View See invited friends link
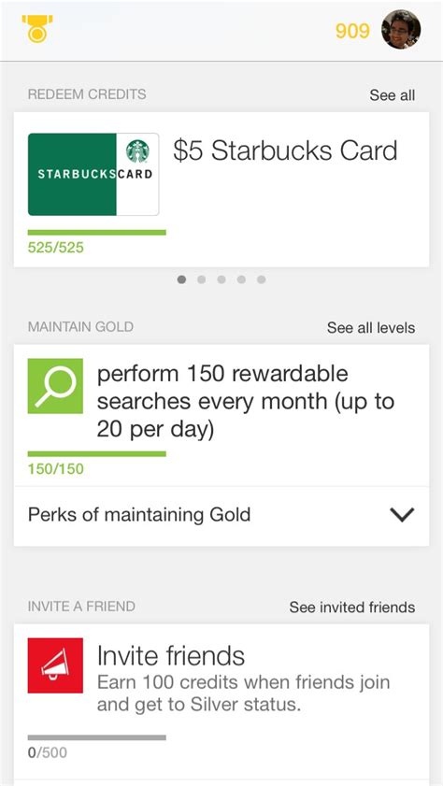443x786 pixels. pos(352,607)
